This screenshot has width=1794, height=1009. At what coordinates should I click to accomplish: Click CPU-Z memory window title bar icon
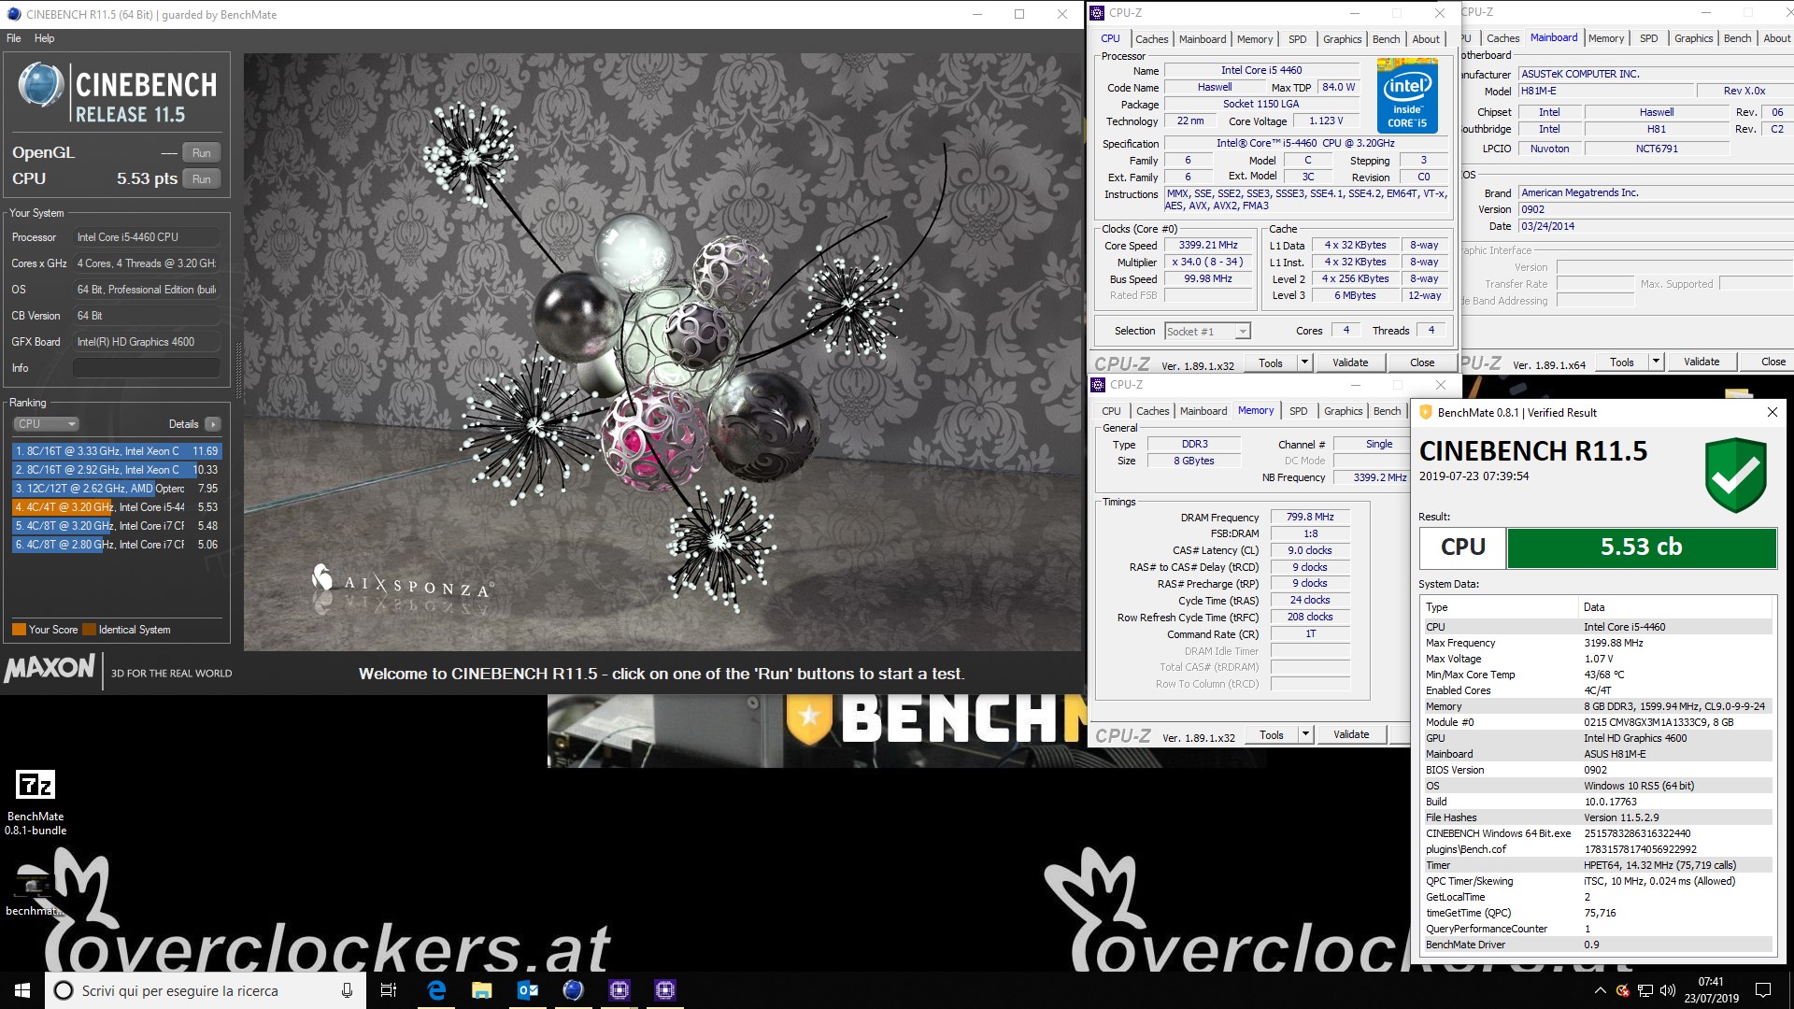[1099, 385]
